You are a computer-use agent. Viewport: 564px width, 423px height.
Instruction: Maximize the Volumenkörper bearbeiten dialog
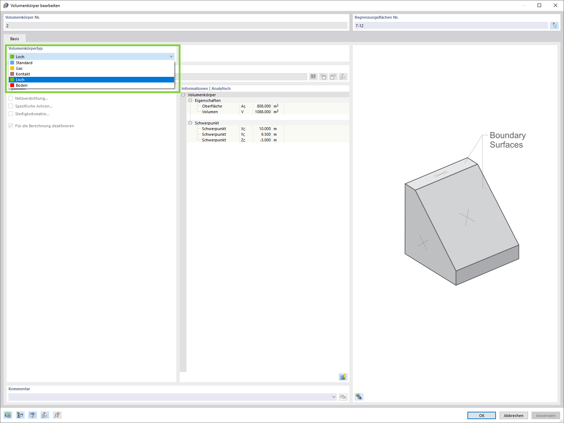(539, 5)
